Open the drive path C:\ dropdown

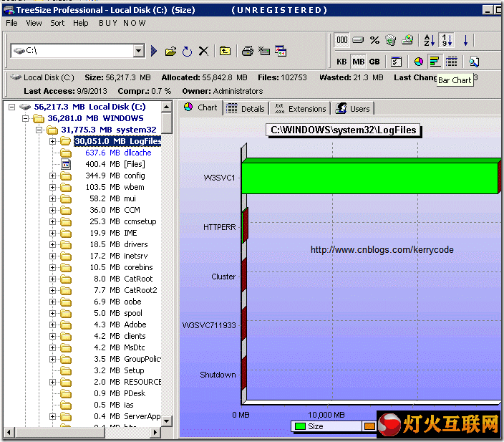coord(139,51)
